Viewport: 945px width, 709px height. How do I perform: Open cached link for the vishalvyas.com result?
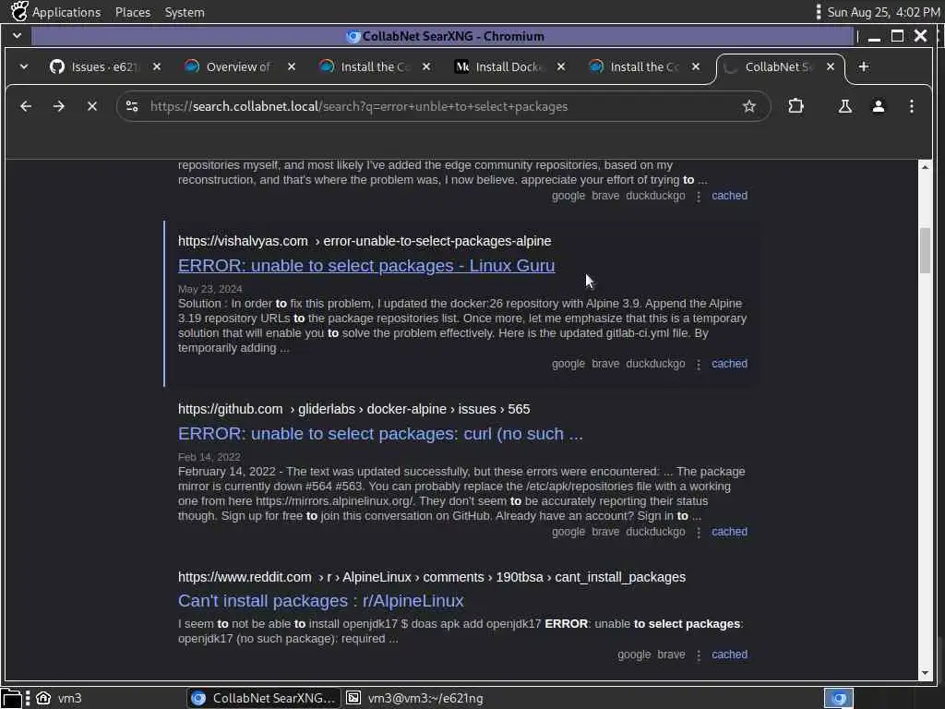coord(729,364)
